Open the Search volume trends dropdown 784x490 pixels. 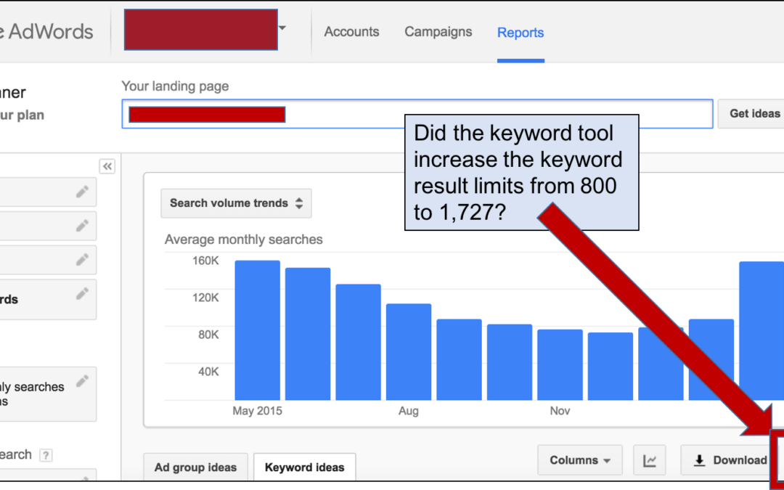(236, 203)
